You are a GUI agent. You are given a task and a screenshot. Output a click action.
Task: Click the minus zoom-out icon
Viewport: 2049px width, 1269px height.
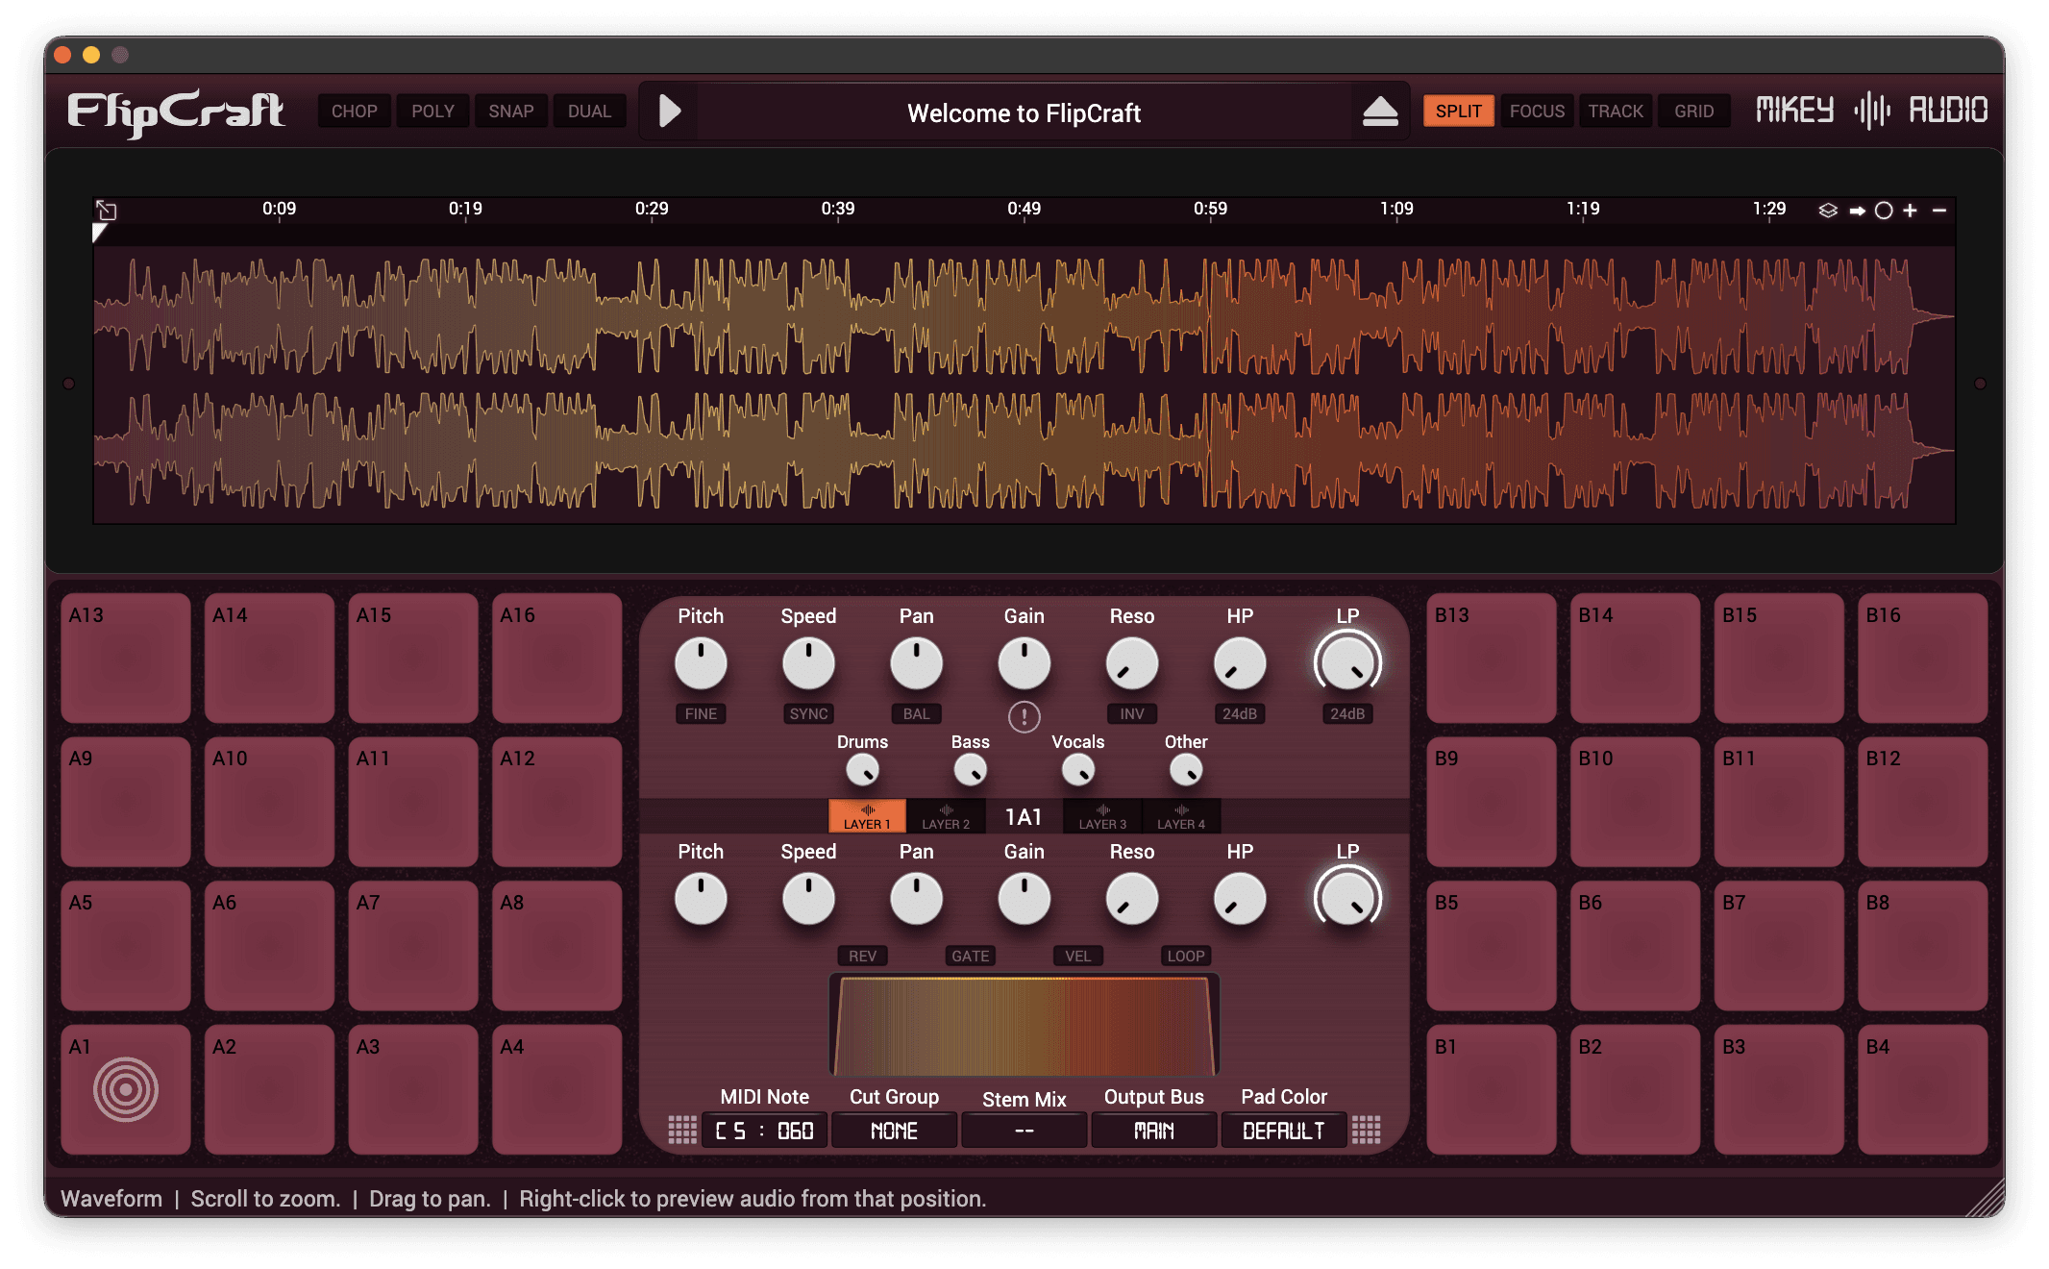pyautogui.click(x=1939, y=210)
